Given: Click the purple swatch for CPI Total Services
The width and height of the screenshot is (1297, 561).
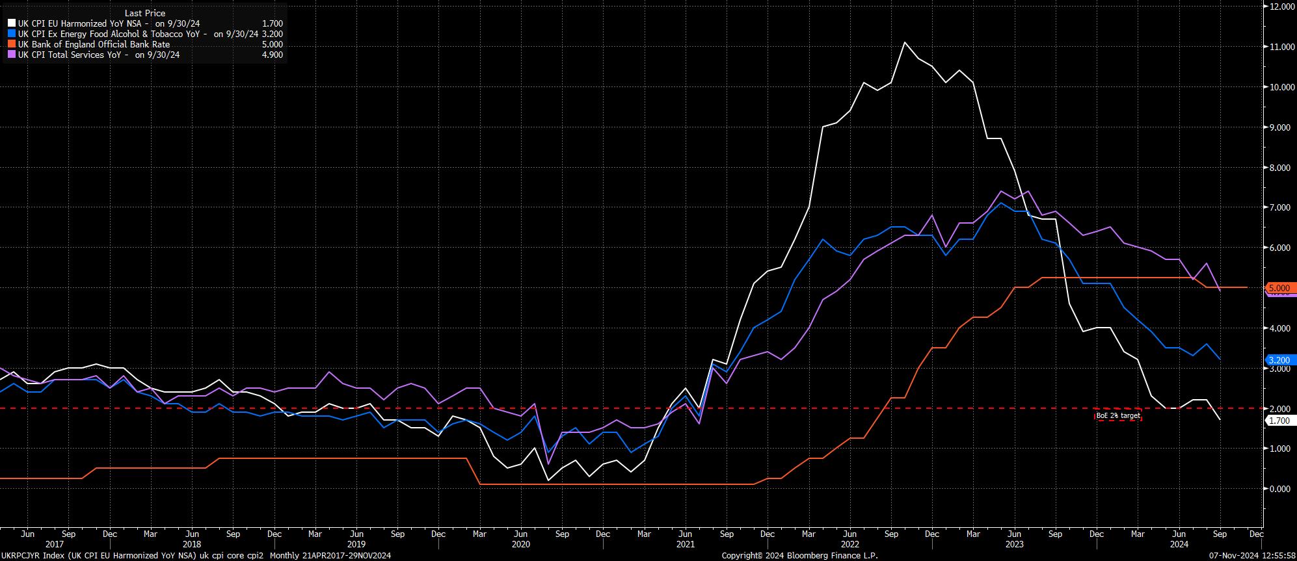Looking at the screenshot, I should pos(11,55).
